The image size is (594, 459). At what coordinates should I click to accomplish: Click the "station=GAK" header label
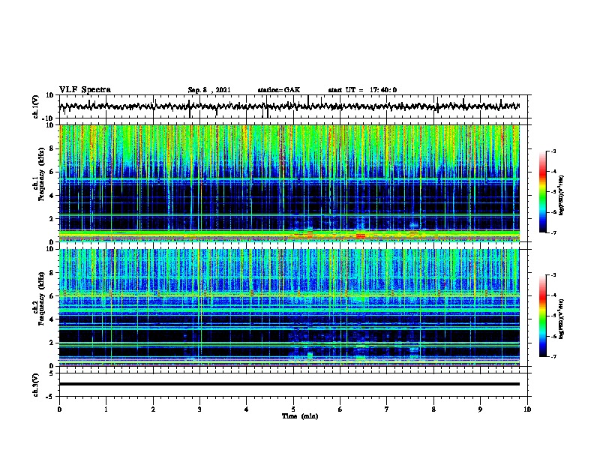click(x=279, y=90)
